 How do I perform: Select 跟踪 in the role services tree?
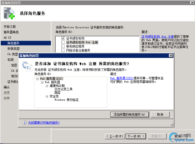pyautogui.click(x=57, y=93)
